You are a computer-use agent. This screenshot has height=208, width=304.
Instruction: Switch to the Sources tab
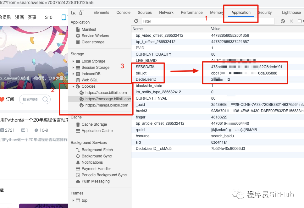[x=145, y=13]
